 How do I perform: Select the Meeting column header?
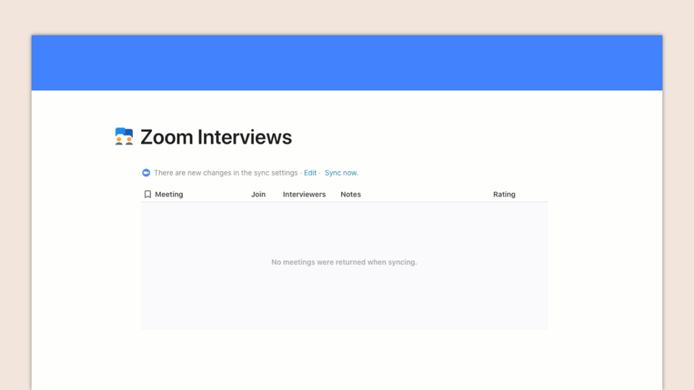point(168,194)
